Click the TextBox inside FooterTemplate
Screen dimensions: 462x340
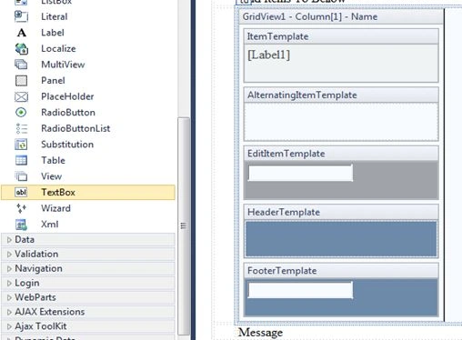(x=300, y=290)
